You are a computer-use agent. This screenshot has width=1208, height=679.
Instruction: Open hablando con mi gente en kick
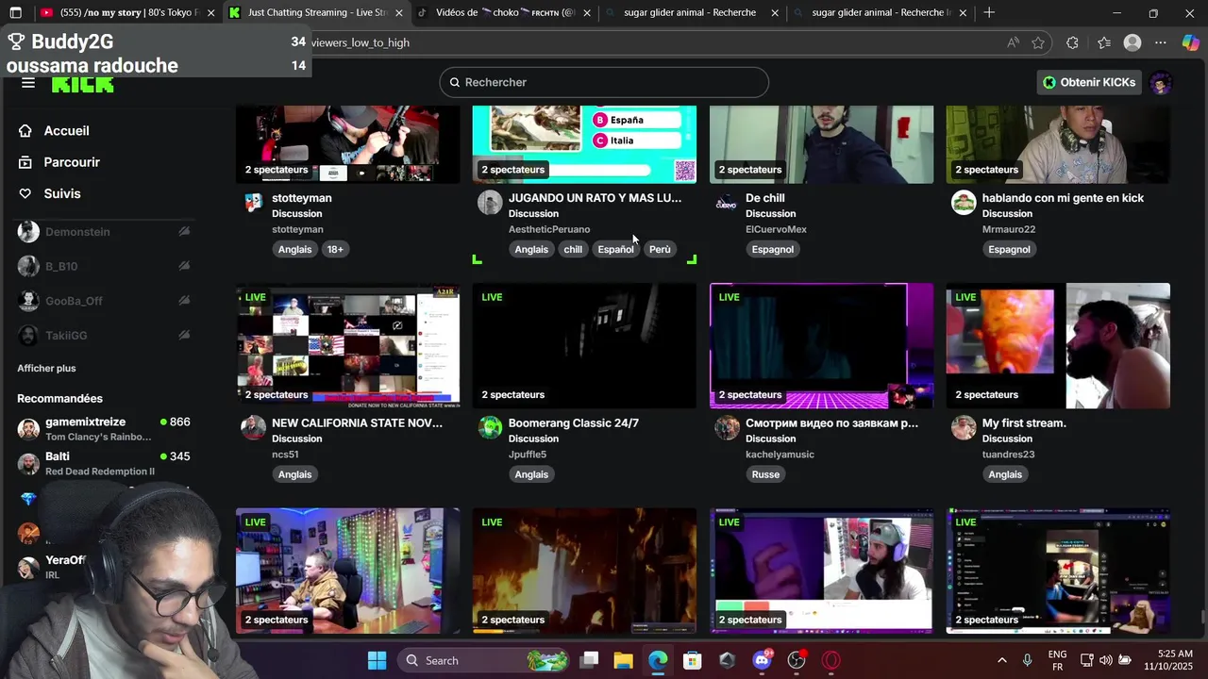(x=1063, y=198)
